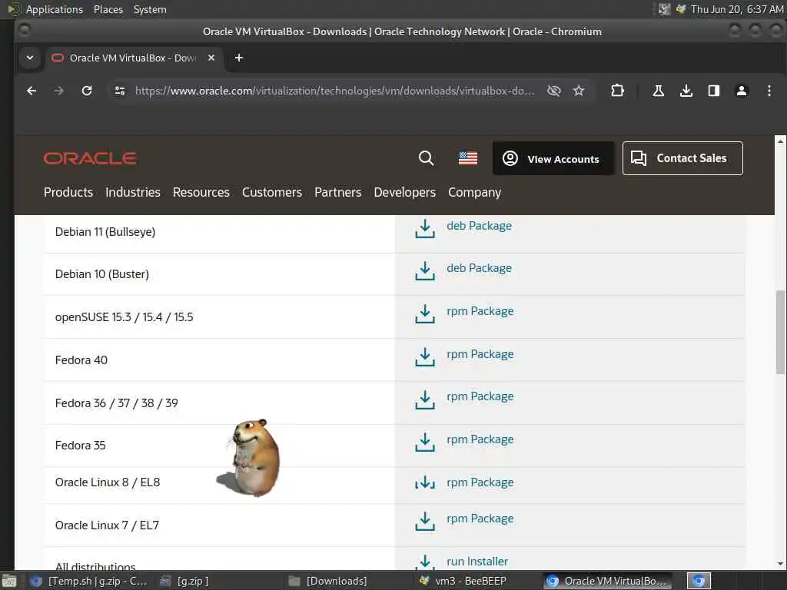787x590 pixels.
Task: Select the Oracle VM VirtualBox tab
Action: click(132, 58)
